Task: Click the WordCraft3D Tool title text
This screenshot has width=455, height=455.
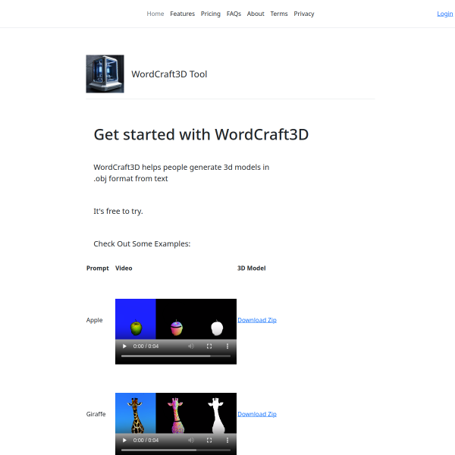Action: pos(169,74)
